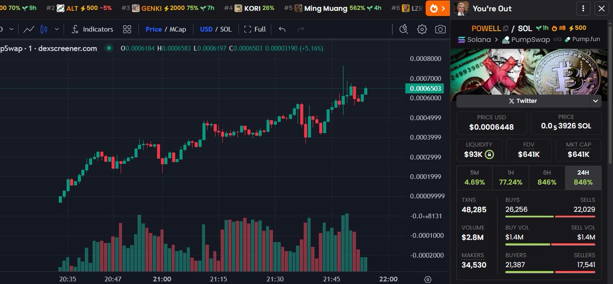Open three-dots menu in You're Out panel
613x284 pixels.
[583, 8]
